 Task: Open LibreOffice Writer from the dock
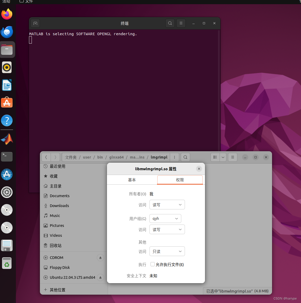7,85
